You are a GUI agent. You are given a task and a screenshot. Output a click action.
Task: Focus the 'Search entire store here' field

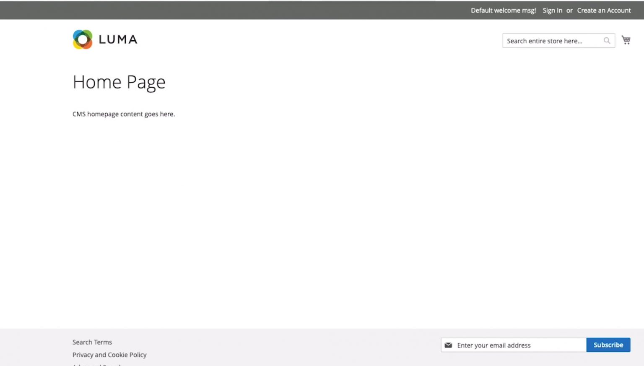[551, 41]
